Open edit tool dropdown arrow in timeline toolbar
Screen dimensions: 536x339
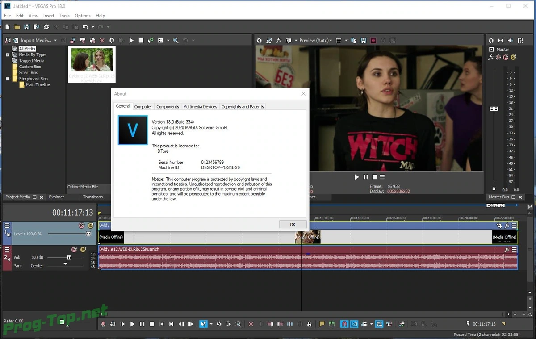(x=211, y=324)
